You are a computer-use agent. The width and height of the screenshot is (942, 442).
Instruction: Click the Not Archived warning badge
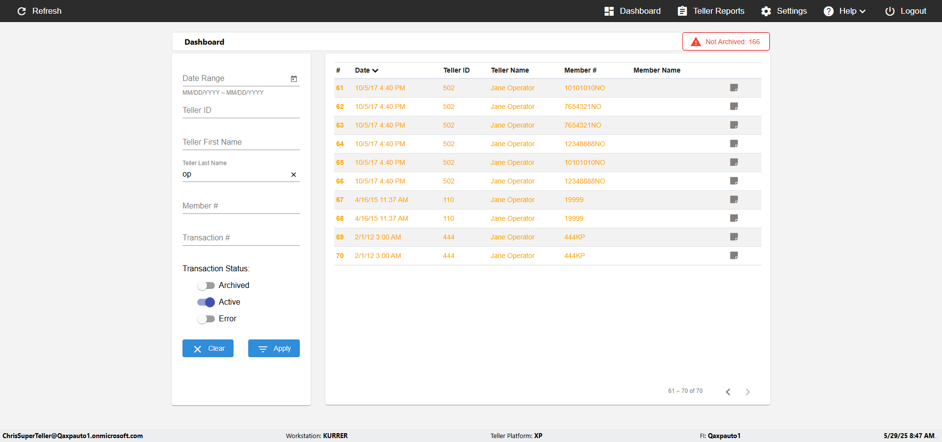click(x=726, y=42)
